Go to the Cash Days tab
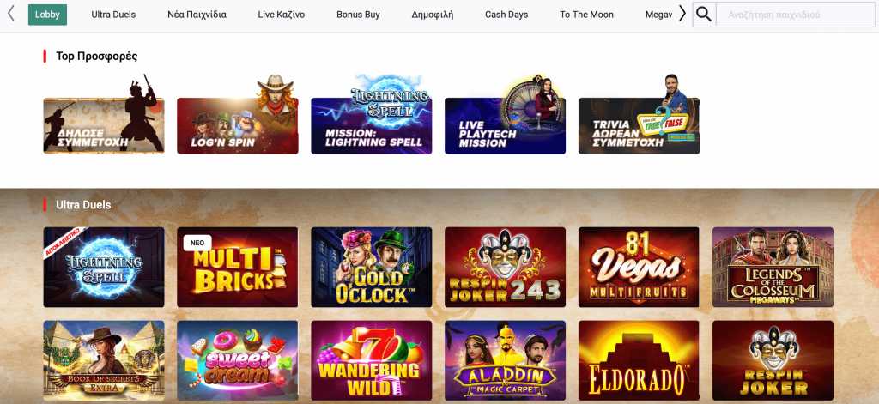Image resolution: width=879 pixels, height=404 pixels. (x=506, y=15)
